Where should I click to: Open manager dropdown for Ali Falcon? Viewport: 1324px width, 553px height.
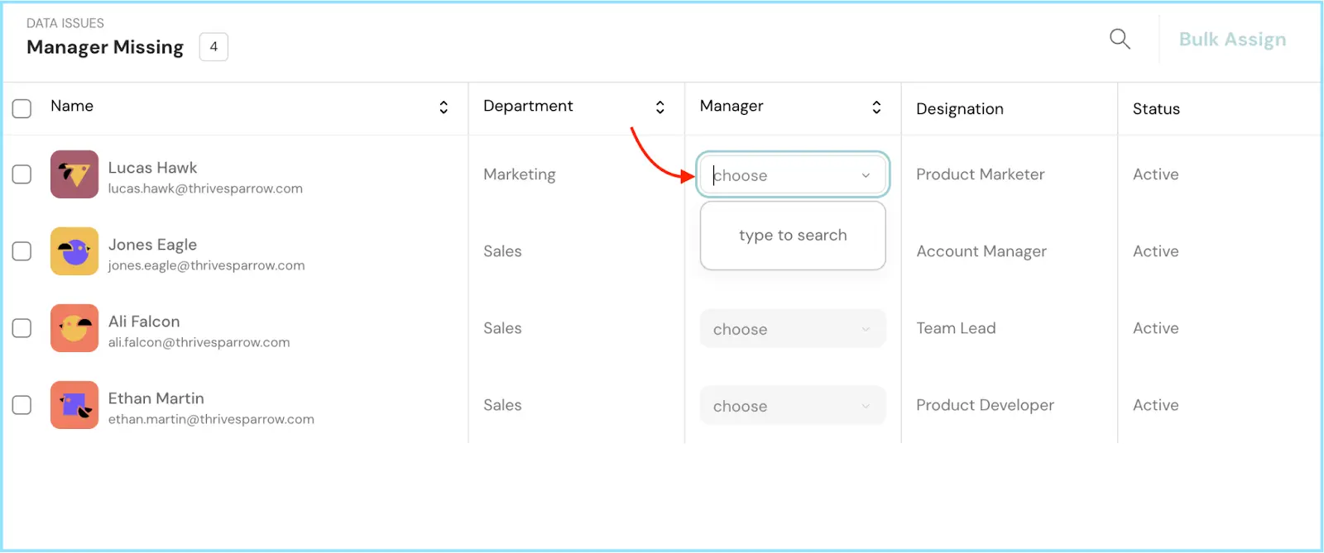tap(792, 329)
